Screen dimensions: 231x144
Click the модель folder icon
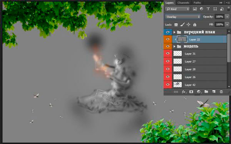pyautogui.click(x=179, y=46)
